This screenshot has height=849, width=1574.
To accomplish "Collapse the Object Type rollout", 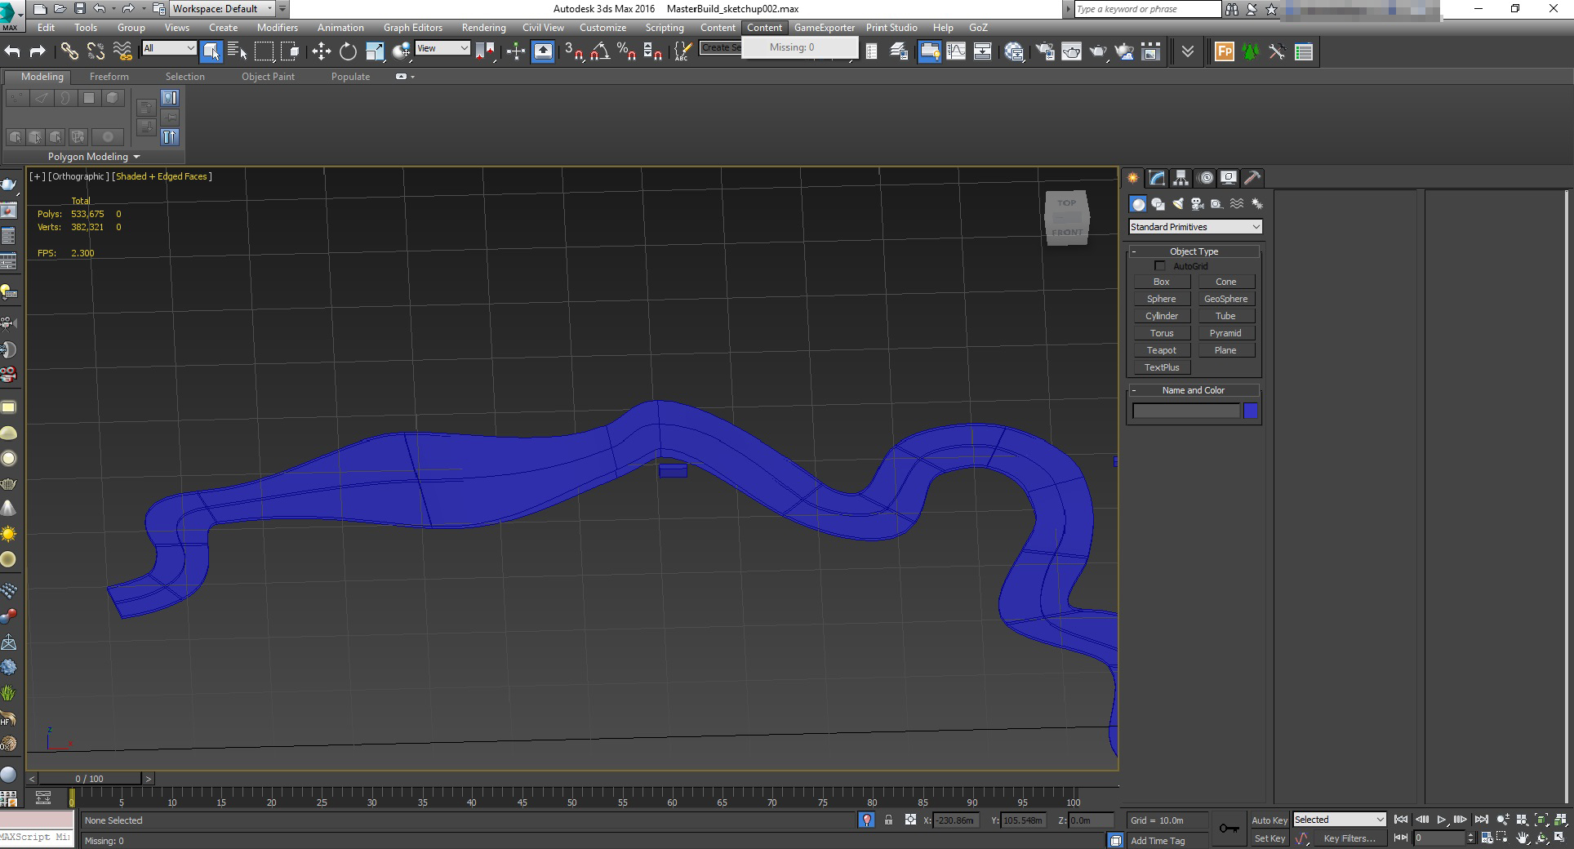I will tap(1194, 251).
